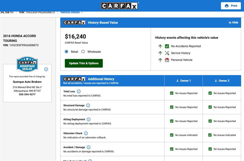
Task: Open Accident / Damage info icon
Action: pos(88,147)
